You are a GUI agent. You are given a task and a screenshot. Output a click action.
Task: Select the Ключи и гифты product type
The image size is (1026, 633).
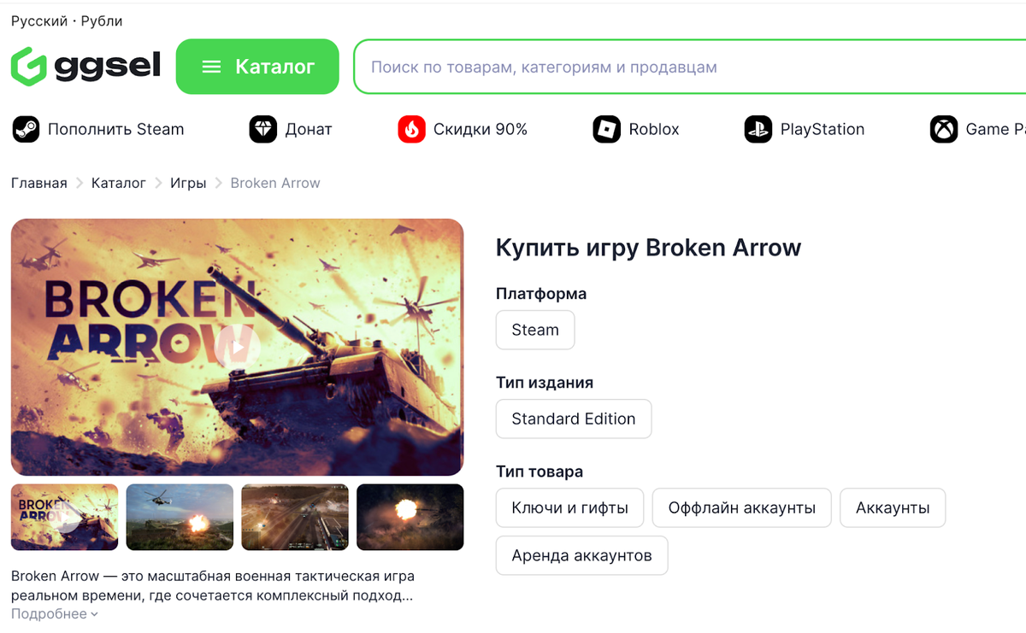coord(570,507)
